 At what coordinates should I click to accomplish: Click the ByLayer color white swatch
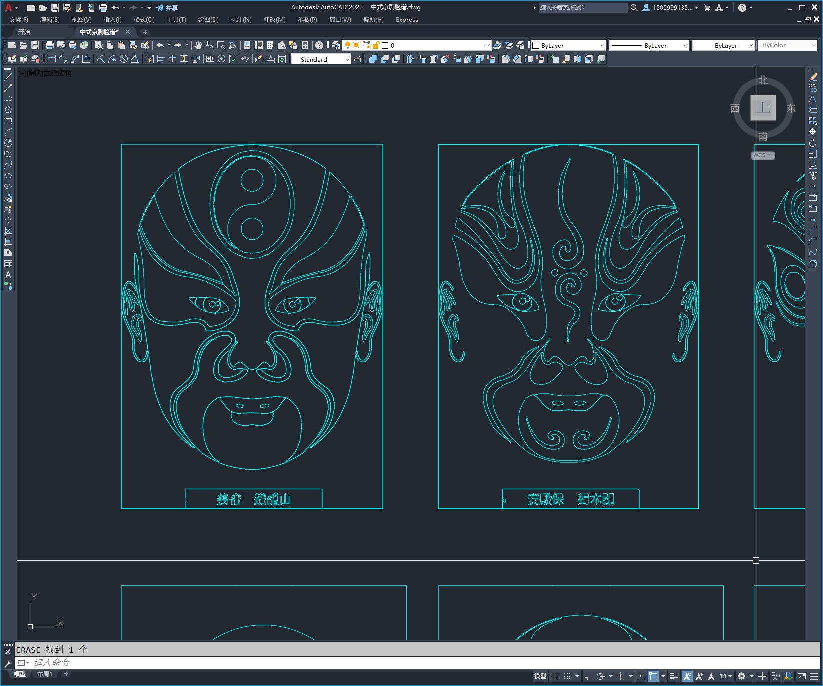click(x=536, y=45)
